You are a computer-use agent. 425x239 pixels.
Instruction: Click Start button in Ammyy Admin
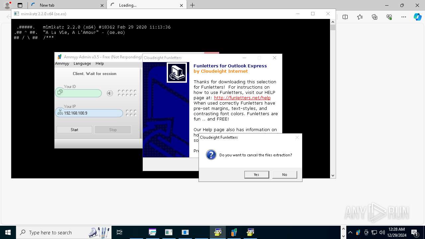click(x=74, y=129)
